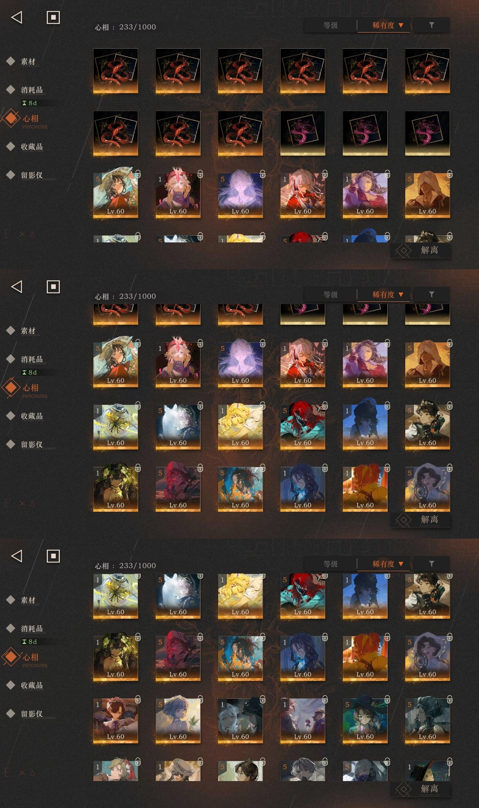479x808 pixels.
Task: Switch to 消耗品 tab in bottom screenshot
Action: click(x=32, y=628)
